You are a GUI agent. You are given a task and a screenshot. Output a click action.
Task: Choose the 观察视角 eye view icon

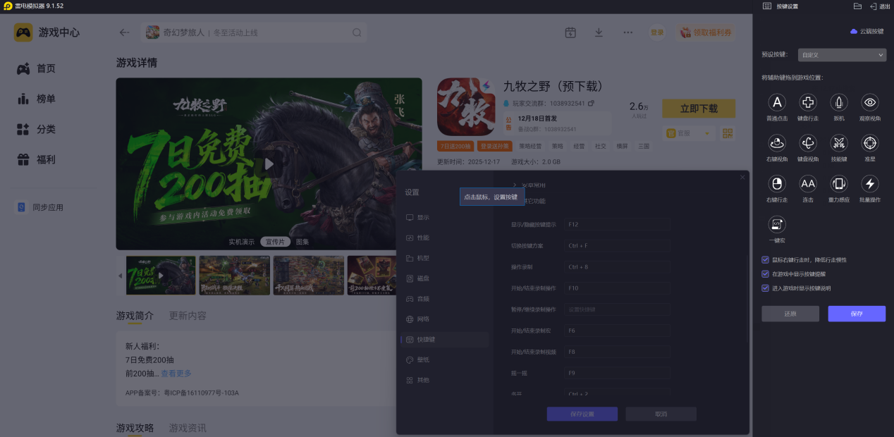[x=870, y=103]
